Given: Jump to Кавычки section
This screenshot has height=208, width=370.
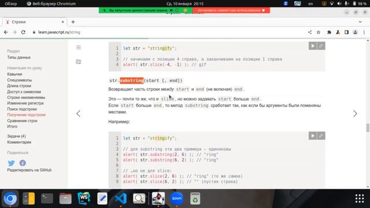Looking at the screenshot, I should click(x=14, y=74).
